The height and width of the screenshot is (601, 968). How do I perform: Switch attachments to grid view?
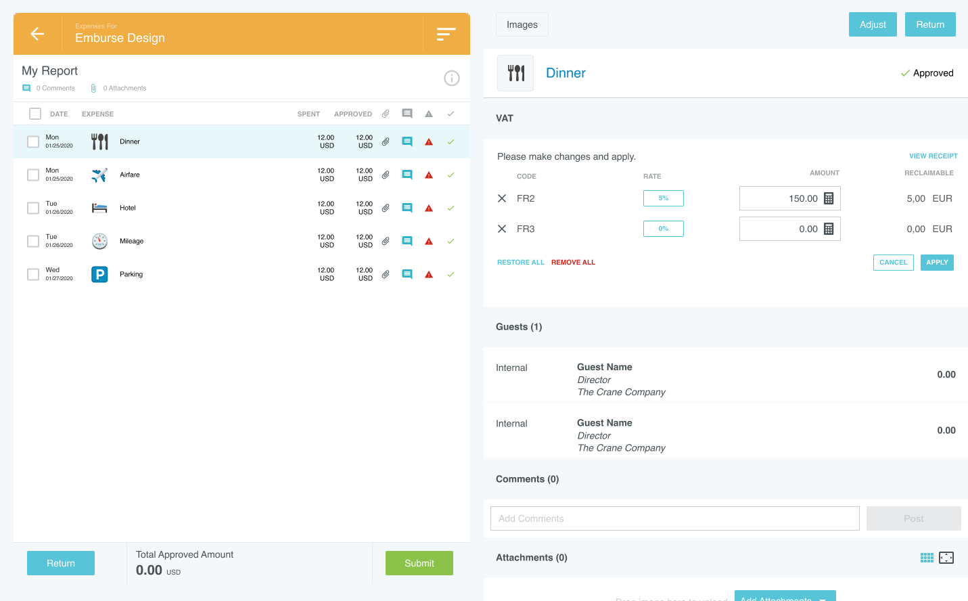(x=927, y=558)
